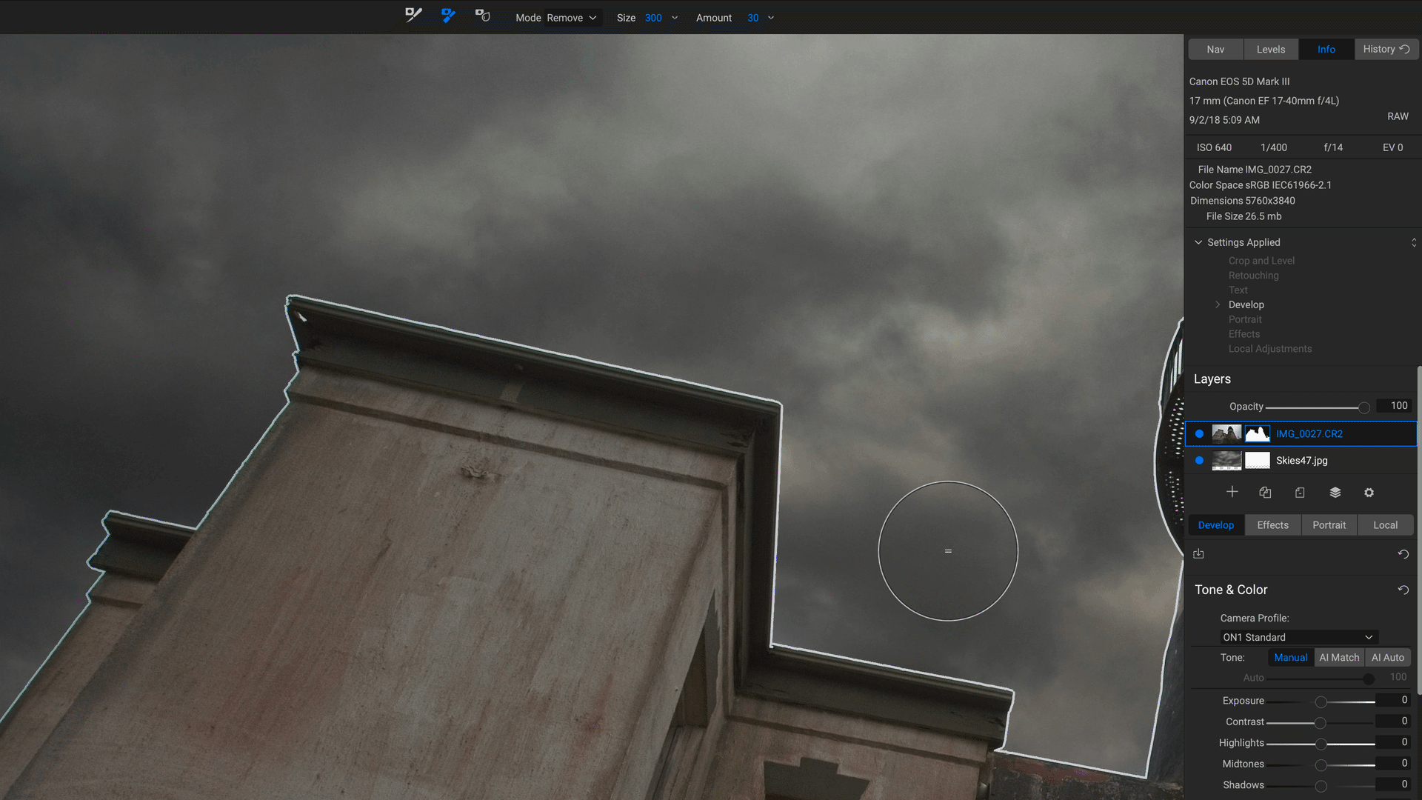
Task: Expand the Develop settings item
Action: click(x=1218, y=305)
